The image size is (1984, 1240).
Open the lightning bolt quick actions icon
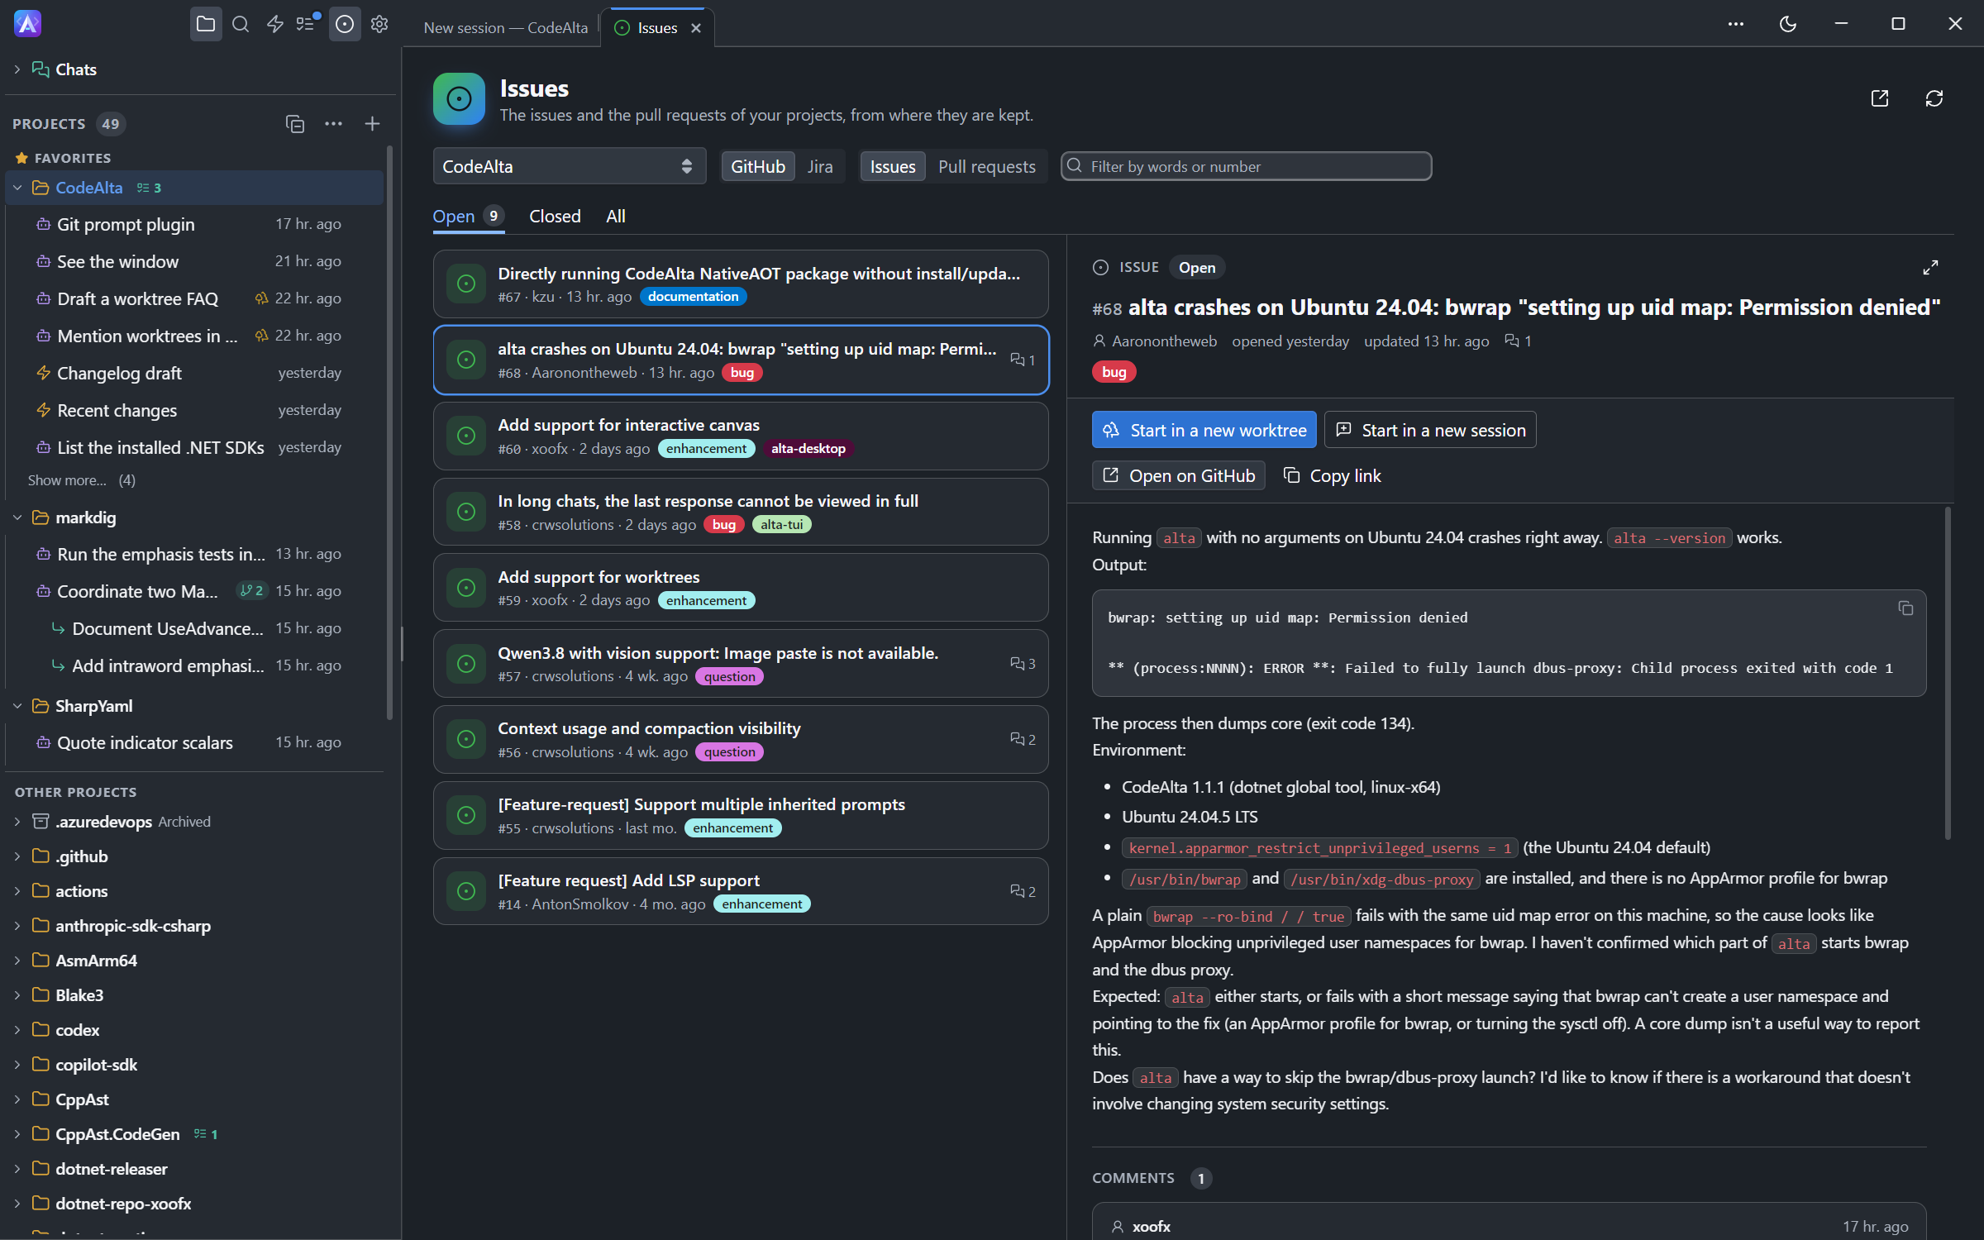(274, 24)
